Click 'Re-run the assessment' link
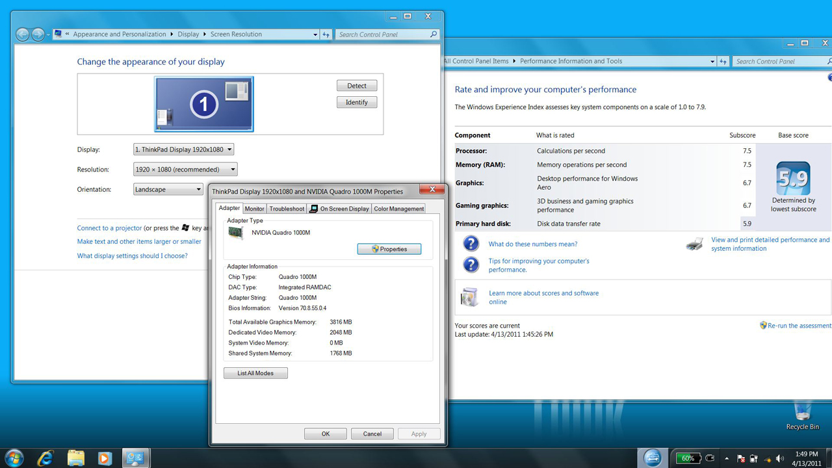Image resolution: width=832 pixels, height=468 pixels. (799, 326)
